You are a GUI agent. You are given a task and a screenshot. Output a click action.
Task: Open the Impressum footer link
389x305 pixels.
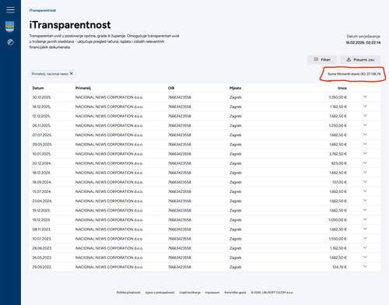pyautogui.click(x=212, y=293)
